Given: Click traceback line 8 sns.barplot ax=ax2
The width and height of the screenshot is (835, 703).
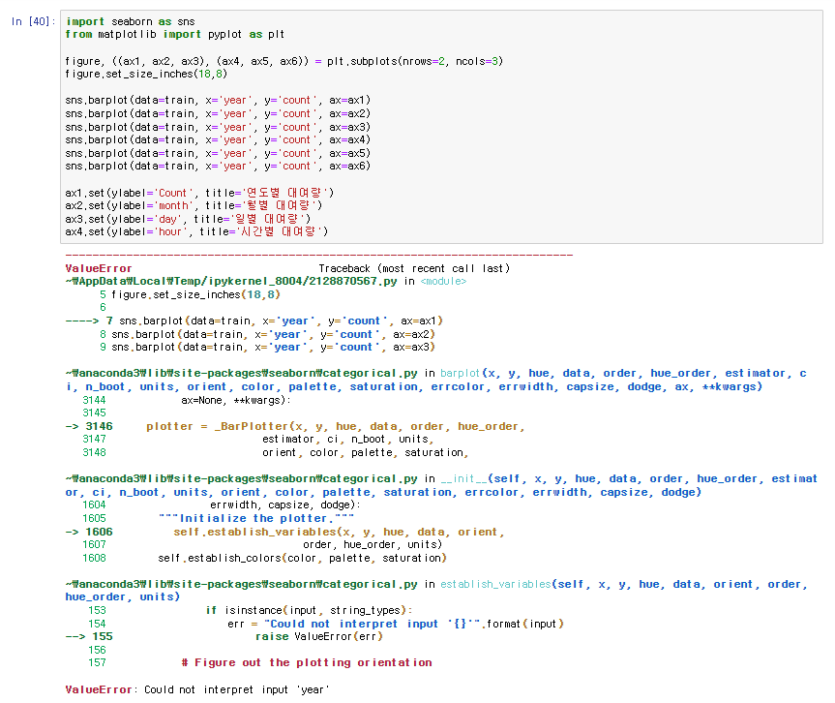Looking at the screenshot, I should (x=267, y=334).
